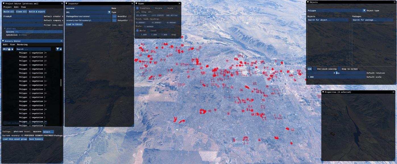Open the Object type dropdown showing Polygon

(x=364, y=11)
